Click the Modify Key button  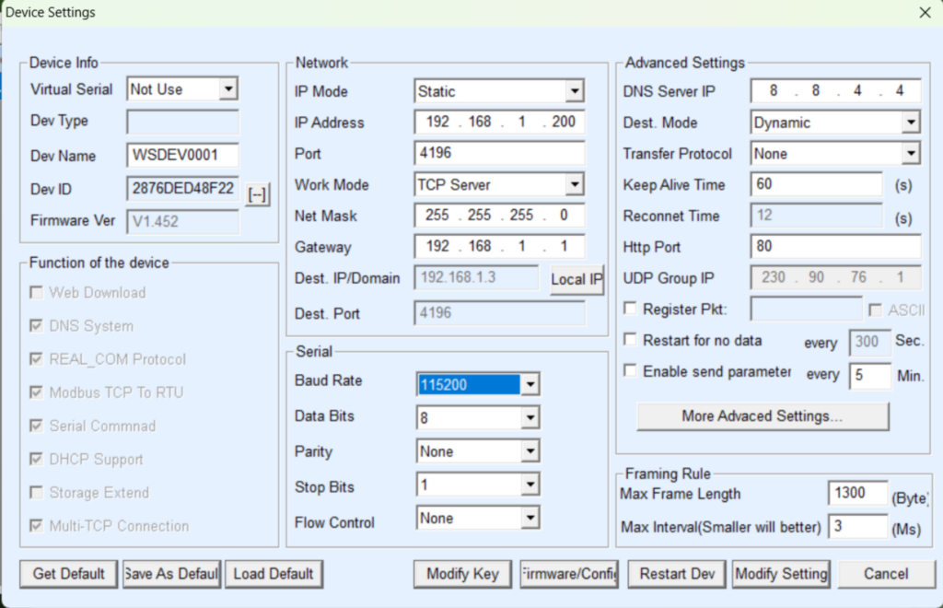pyautogui.click(x=462, y=574)
